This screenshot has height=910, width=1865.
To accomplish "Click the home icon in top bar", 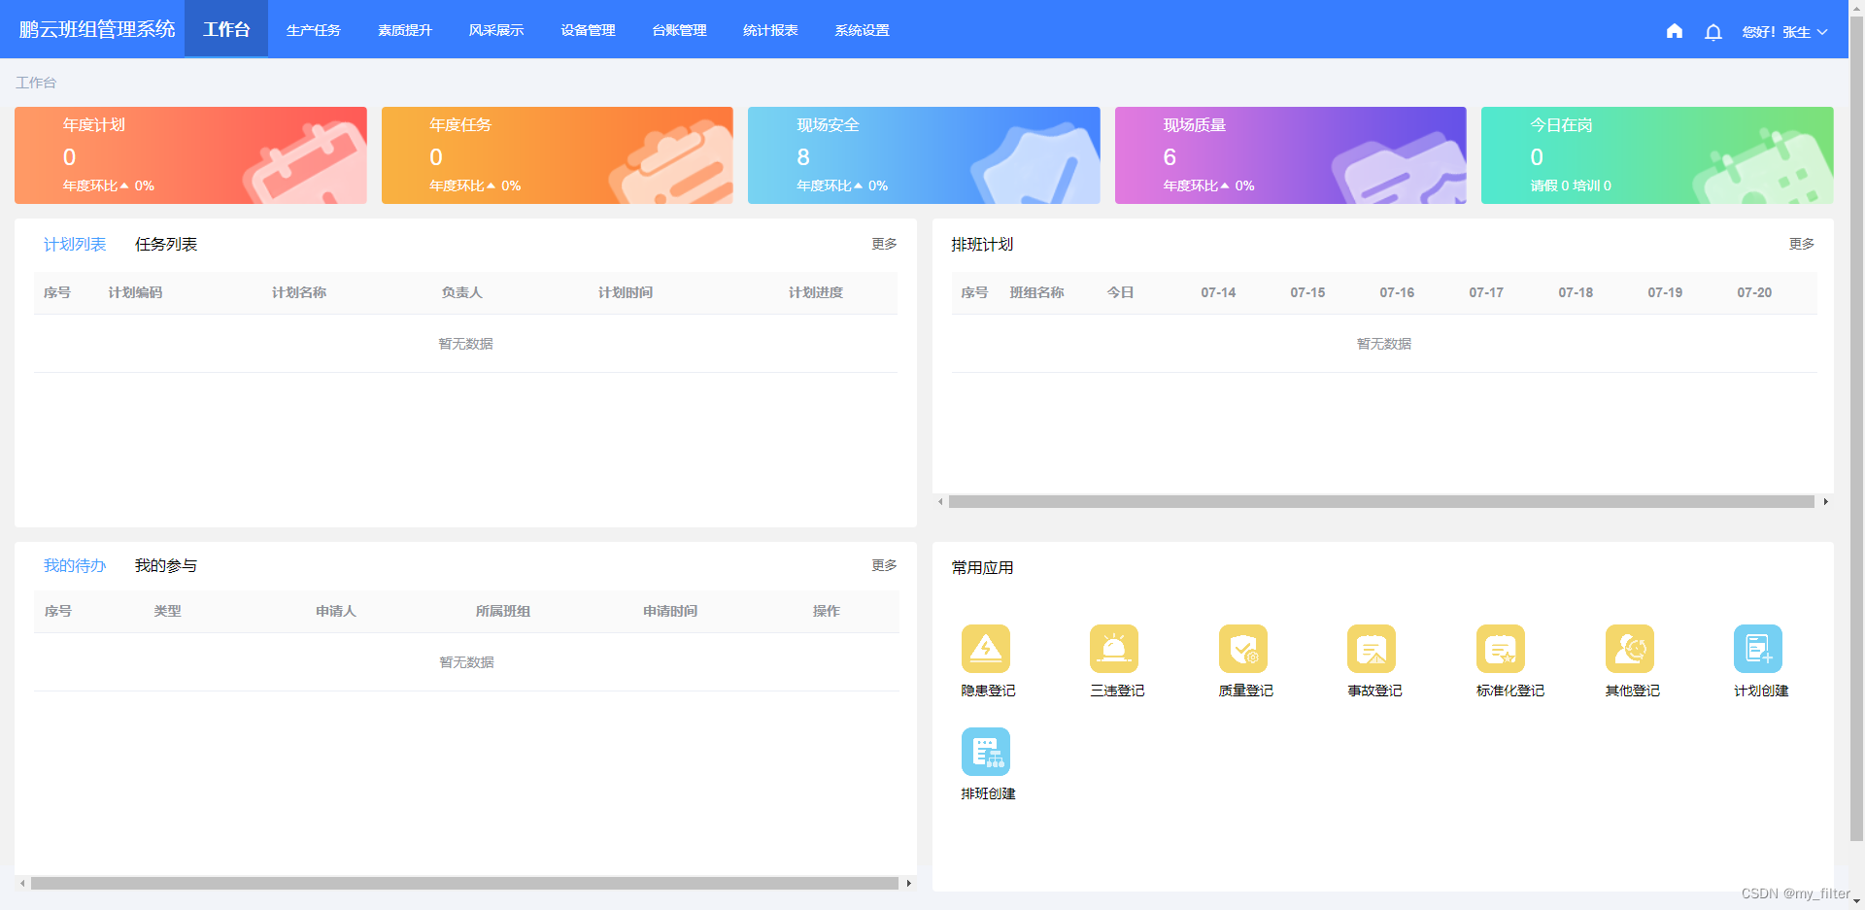I will tap(1674, 31).
